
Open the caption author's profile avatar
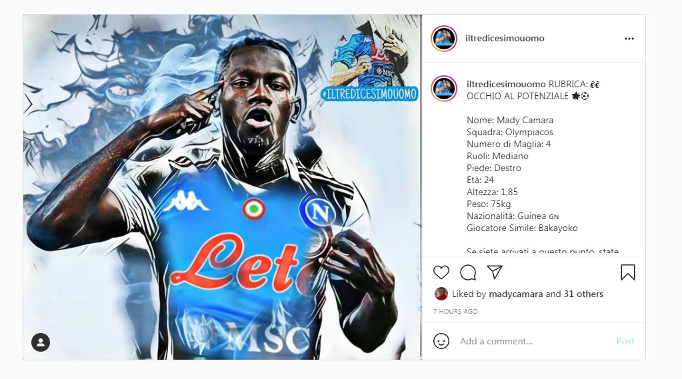click(x=443, y=88)
